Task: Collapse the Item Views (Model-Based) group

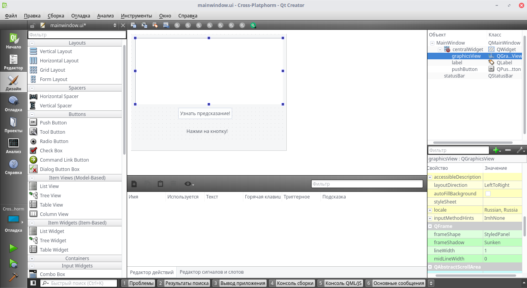Action: (32, 178)
